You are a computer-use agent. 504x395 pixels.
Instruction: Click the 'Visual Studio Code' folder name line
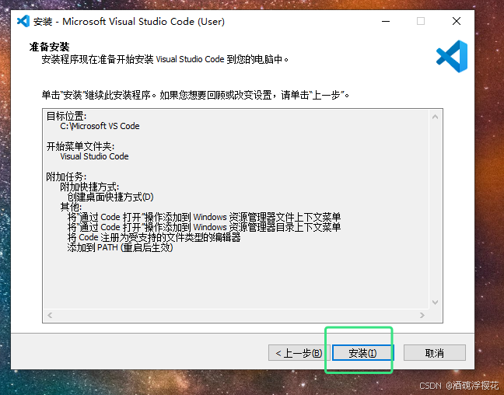click(x=95, y=156)
